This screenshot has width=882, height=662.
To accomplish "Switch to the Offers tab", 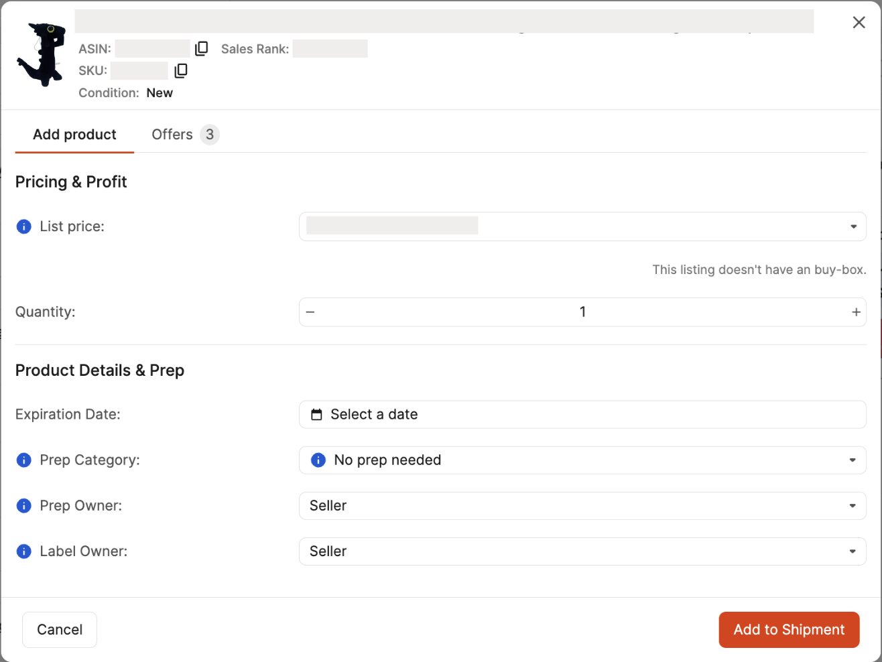I will pos(185,135).
